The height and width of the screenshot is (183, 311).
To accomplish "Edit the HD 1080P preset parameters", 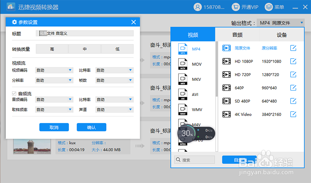I will tap(293, 61).
